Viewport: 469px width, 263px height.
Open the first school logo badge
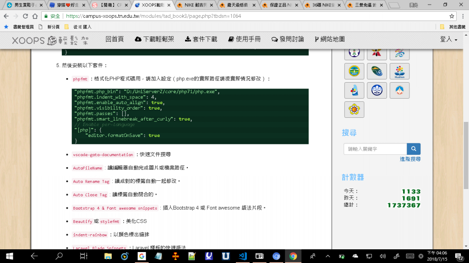pyautogui.click(x=354, y=53)
